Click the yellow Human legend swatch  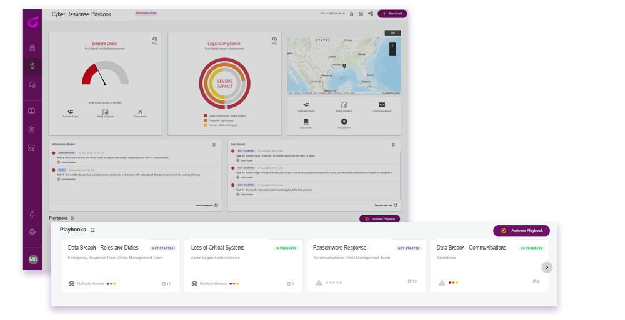(x=205, y=125)
